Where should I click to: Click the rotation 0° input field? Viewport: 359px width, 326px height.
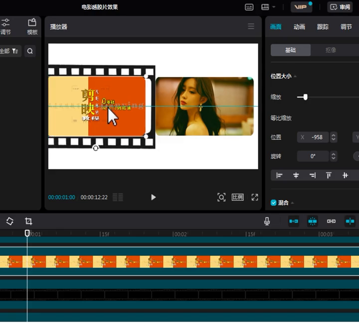(x=313, y=156)
